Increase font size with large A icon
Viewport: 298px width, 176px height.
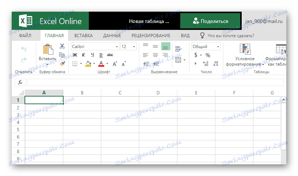[115, 64]
